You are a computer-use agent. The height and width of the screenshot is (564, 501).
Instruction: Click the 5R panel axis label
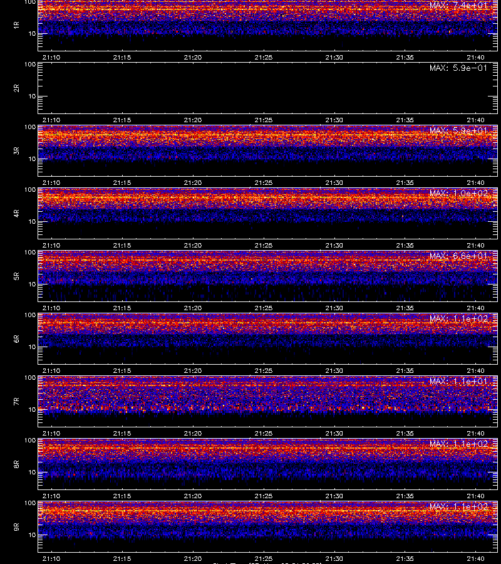[16, 276]
